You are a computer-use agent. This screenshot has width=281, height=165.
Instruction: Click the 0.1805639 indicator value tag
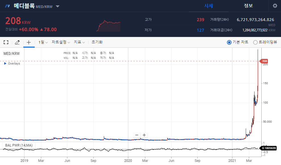pos(268,148)
